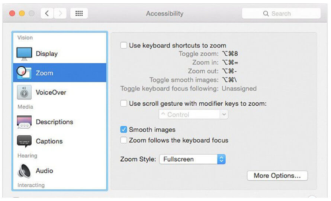This screenshot has height=201, width=331.
Task: Select the Captions label in list
Action: (x=49, y=141)
